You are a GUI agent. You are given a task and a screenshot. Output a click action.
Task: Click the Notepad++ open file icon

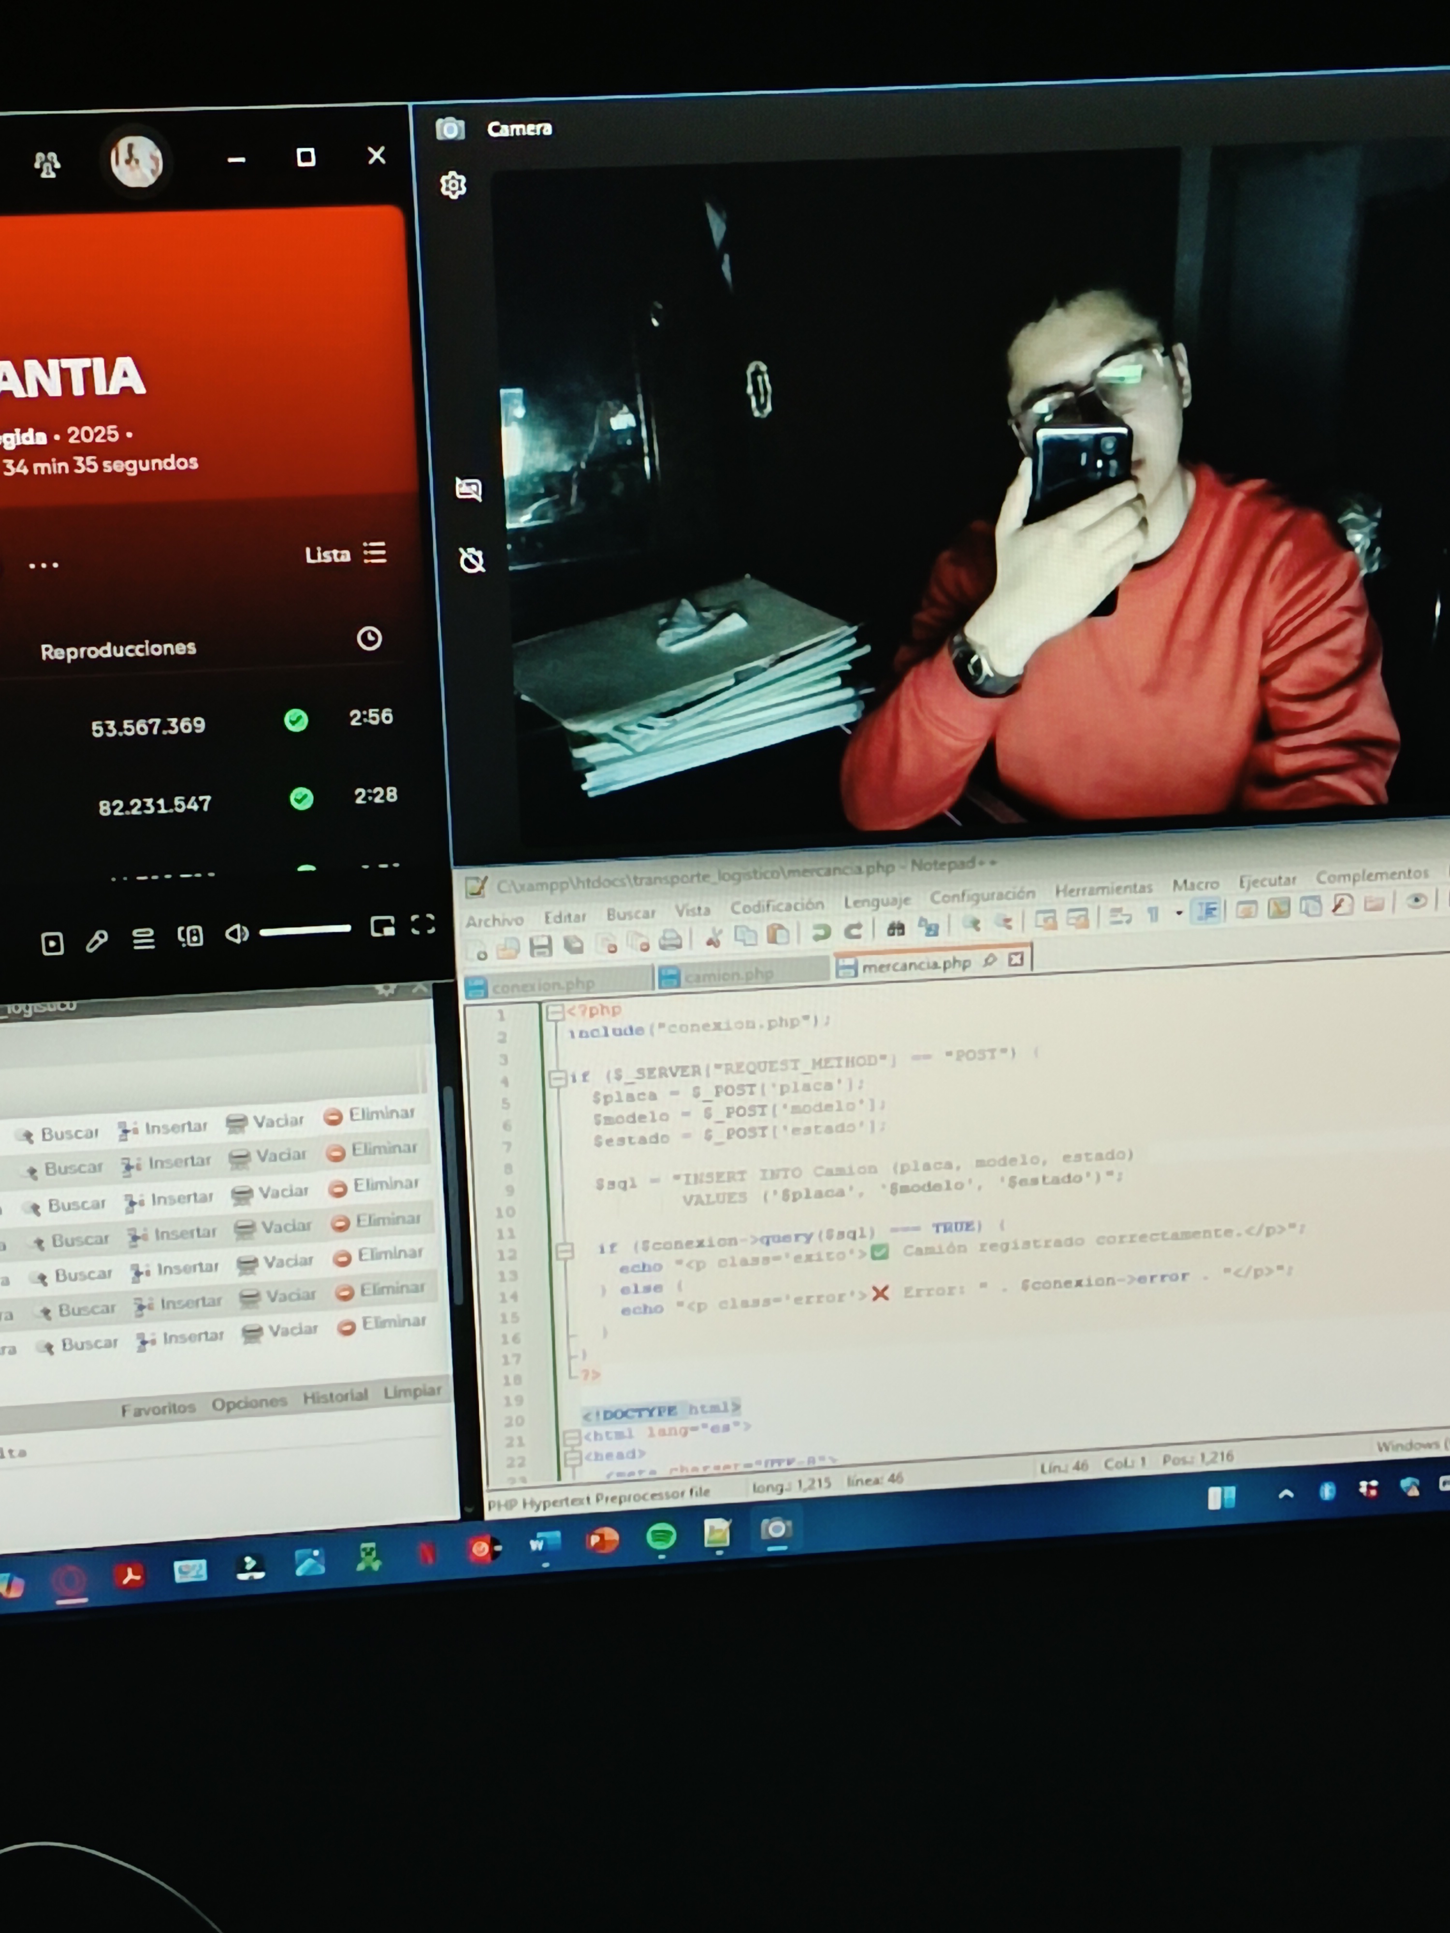pyautogui.click(x=508, y=948)
